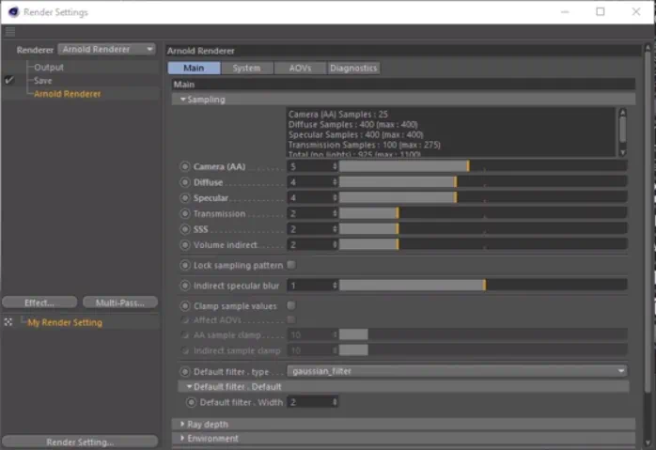The image size is (656, 450).
Task: Click the Indirect specular blur slider bar
Action: pyautogui.click(x=483, y=286)
